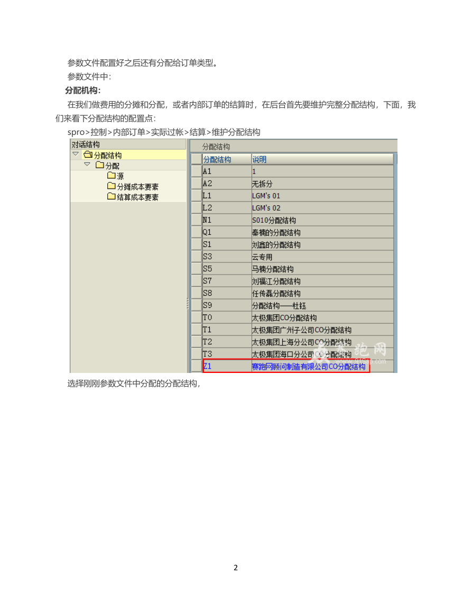472x611 pixels.
Task: Select row S1 using its row selector
Action: (196, 244)
